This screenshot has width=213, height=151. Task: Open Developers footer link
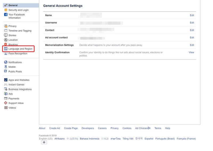coord(88,128)
